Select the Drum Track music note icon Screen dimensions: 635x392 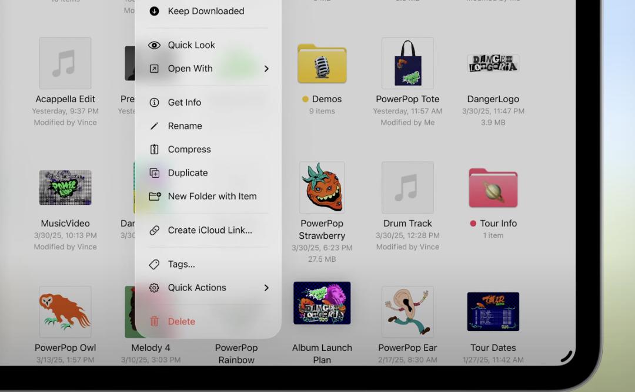coord(407,188)
